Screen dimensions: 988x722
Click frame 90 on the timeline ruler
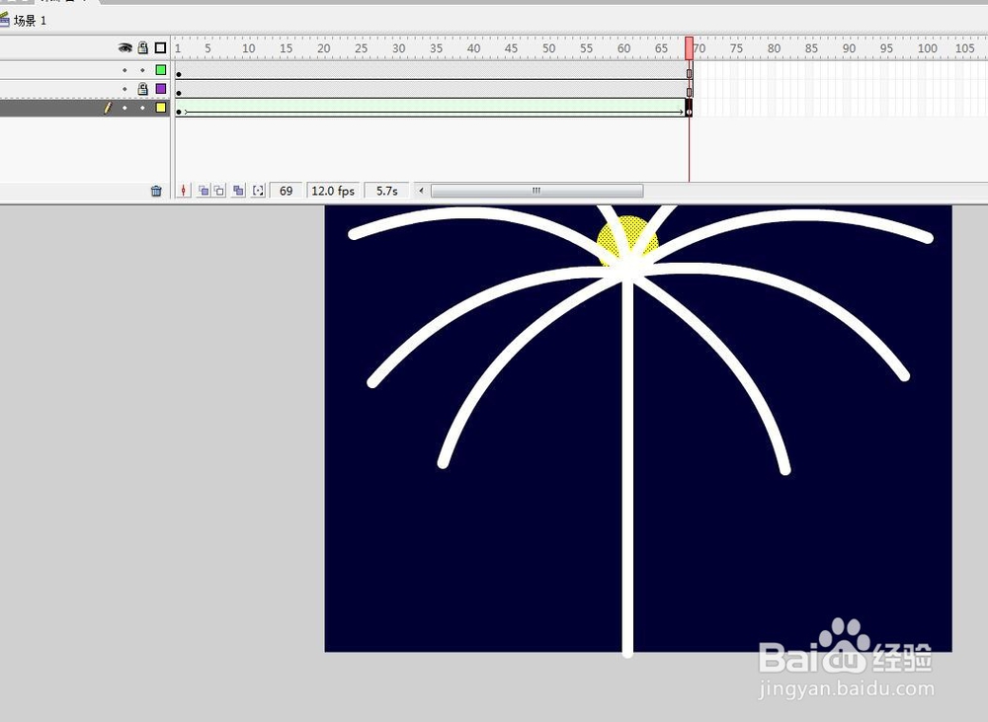(847, 48)
